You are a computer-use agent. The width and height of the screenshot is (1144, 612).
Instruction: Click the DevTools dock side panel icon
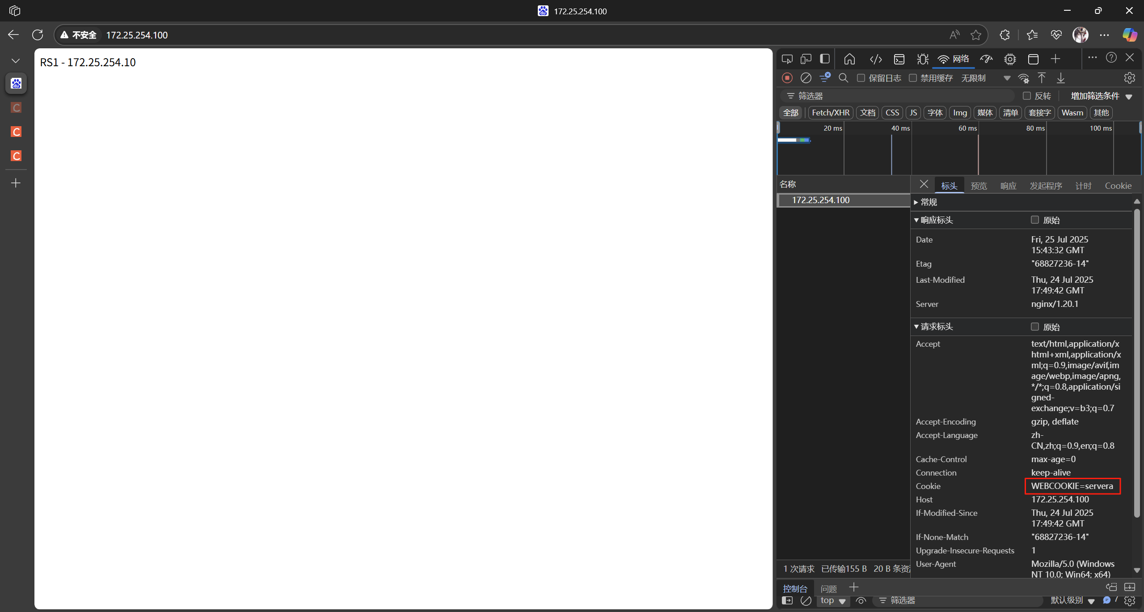[825, 59]
